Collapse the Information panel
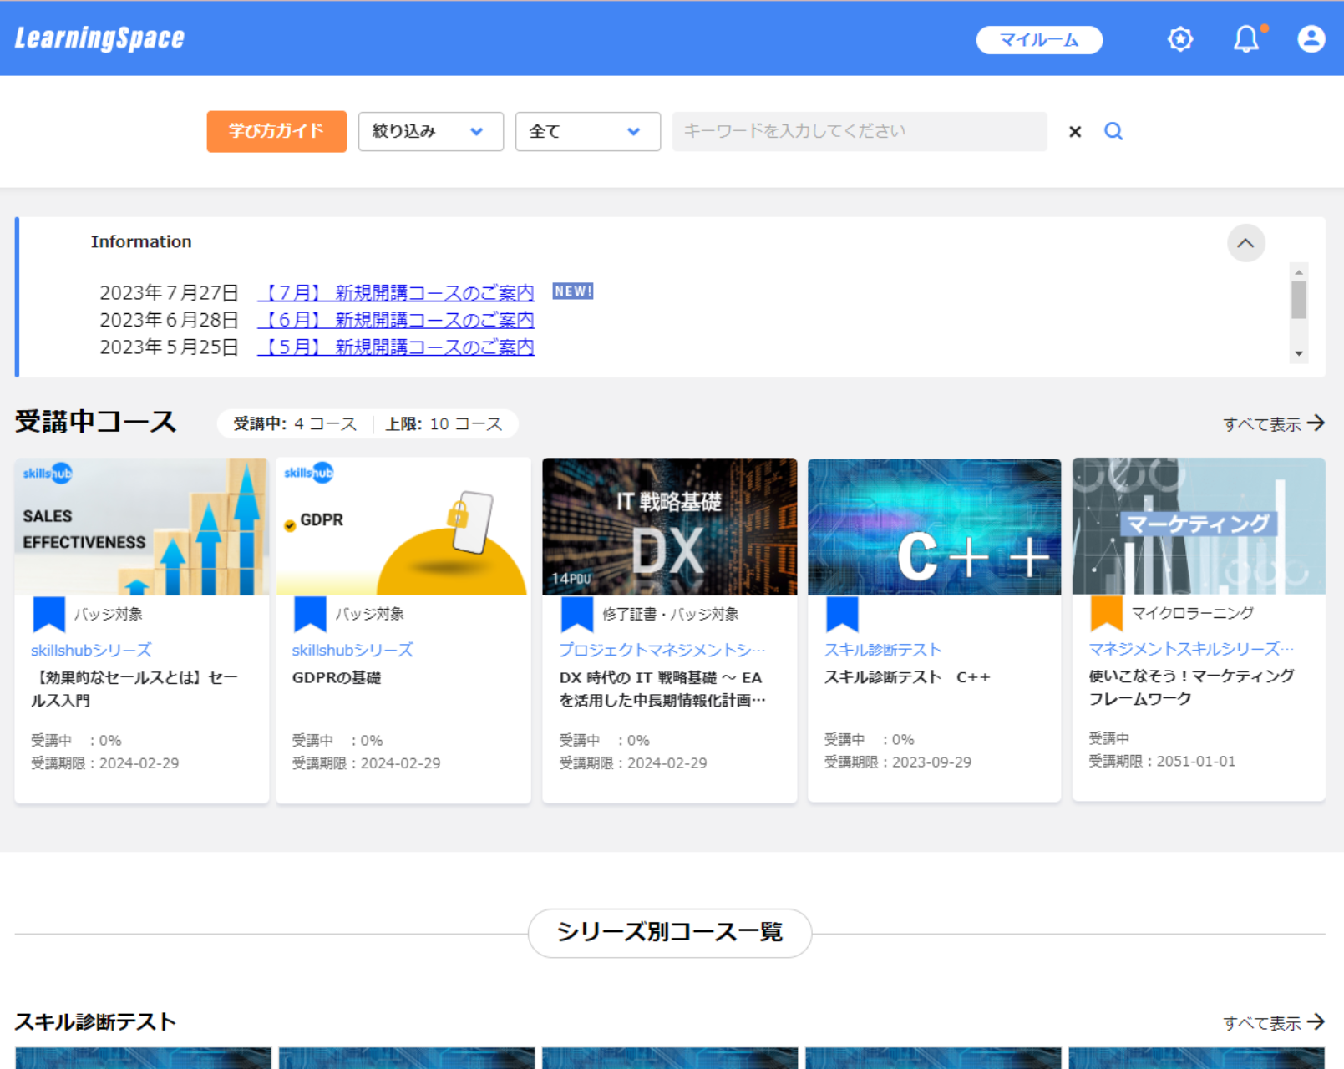 1245,244
